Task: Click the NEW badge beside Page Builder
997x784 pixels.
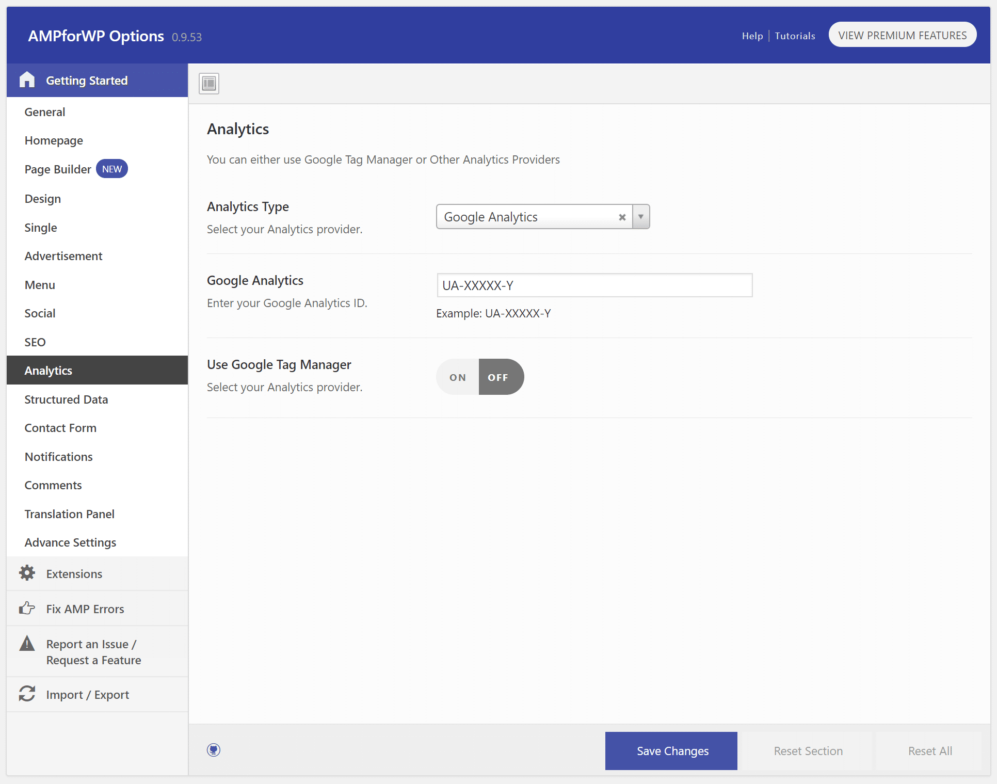Action: pos(112,169)
